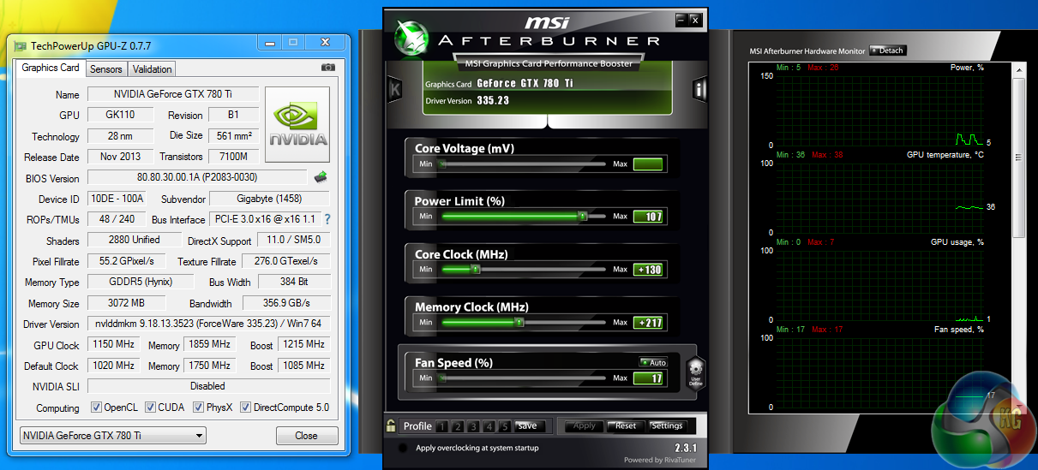This screenshot has width=1038, height=470.
Task: Switch to the Sensors tab
Action: point(106,69)
